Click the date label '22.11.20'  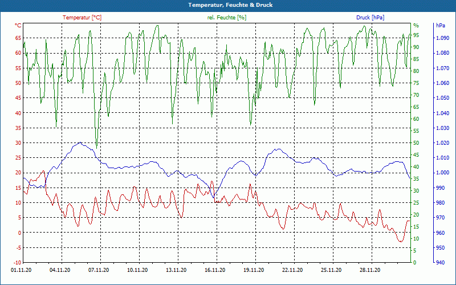(292, 270)
